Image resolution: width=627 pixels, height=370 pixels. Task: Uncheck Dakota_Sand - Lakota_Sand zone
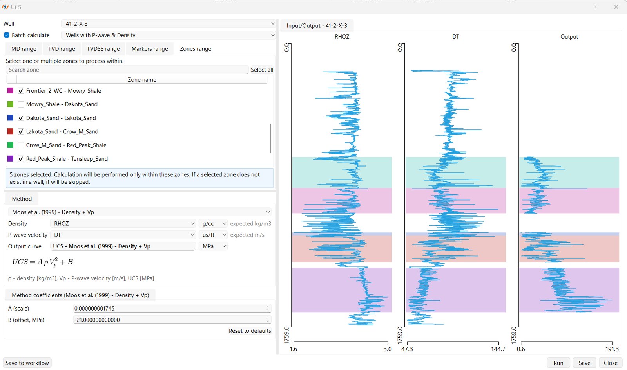coord(21,118)
